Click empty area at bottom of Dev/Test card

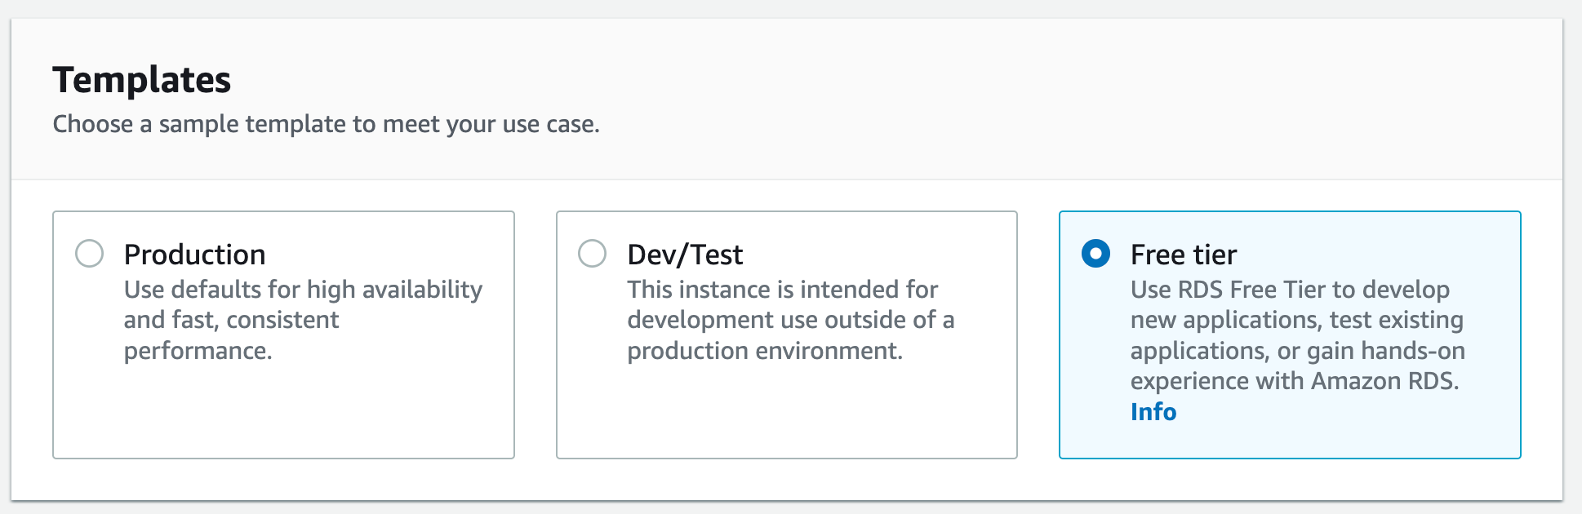tap(786, 416)
